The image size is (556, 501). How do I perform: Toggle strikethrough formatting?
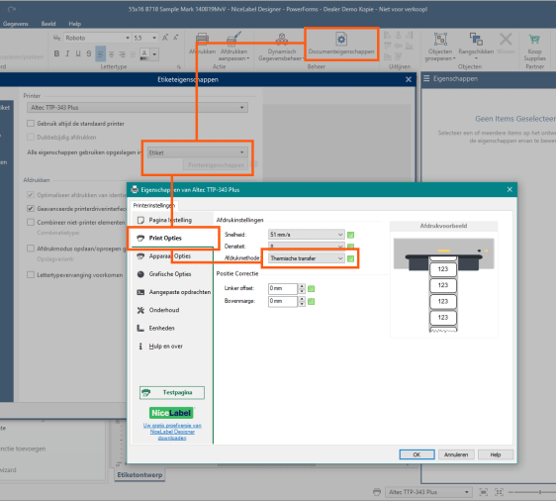[x=89, y=53]
